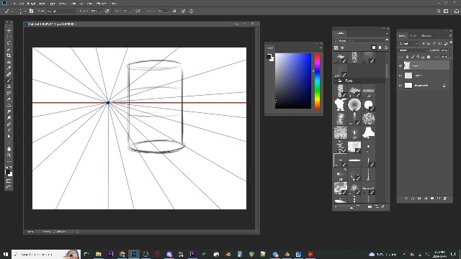Select the Zoom tool
The width and height of the screenshot is (461, 259).
9,155
